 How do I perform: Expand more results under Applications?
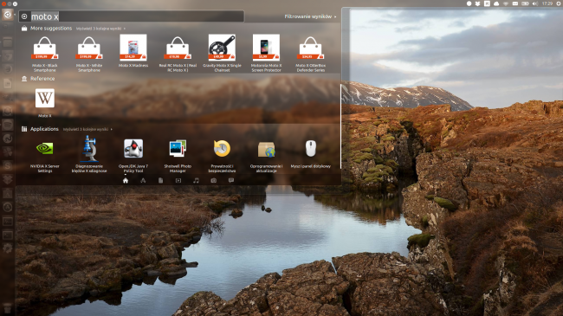(87, 129)
